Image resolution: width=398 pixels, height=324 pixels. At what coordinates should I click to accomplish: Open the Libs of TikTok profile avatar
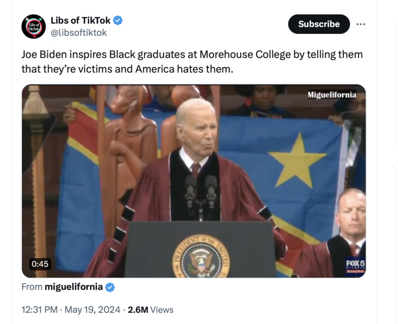pyautogui.click(x=33, y=27)
